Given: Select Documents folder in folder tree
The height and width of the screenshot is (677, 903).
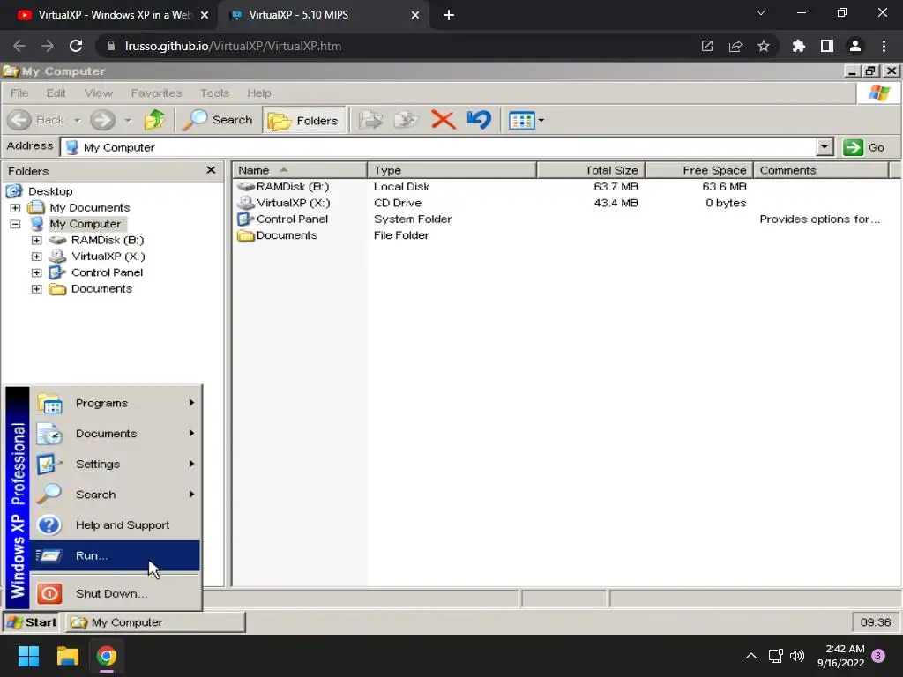Looking at the screenshot, I should [101, 289].
